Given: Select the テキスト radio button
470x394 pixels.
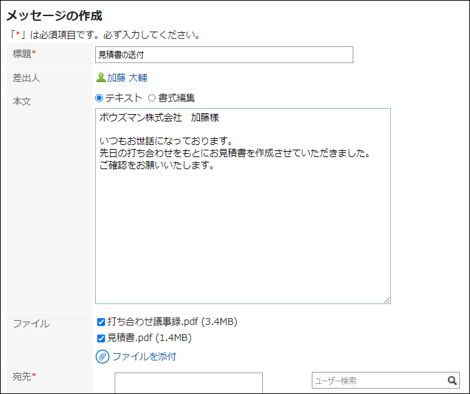Looking at the screenshot, I should pyautogui.click(x=99, y=98).
